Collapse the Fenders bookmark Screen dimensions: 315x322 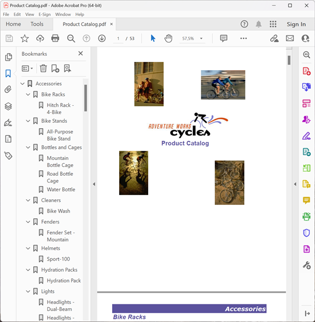tap(28, 222)
